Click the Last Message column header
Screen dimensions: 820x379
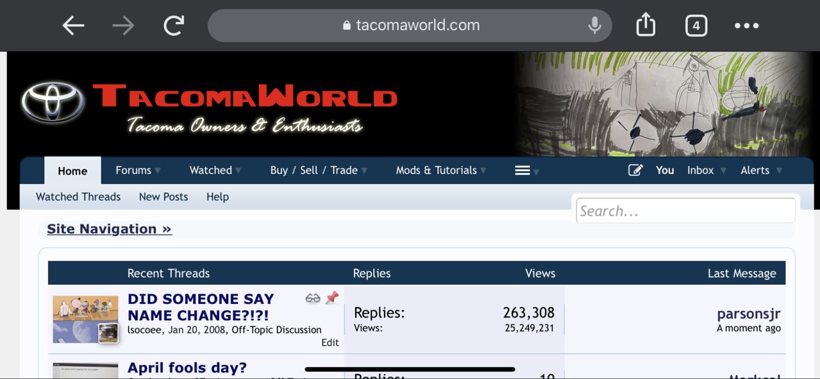coord(742,273)
